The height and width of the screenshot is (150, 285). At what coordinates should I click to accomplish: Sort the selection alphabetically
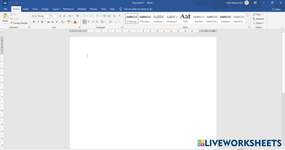pos(115,16)
